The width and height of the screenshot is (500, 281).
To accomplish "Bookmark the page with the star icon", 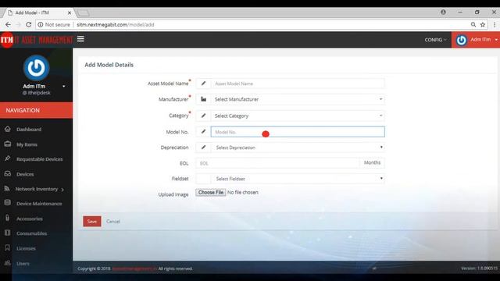I will (483, 24).
